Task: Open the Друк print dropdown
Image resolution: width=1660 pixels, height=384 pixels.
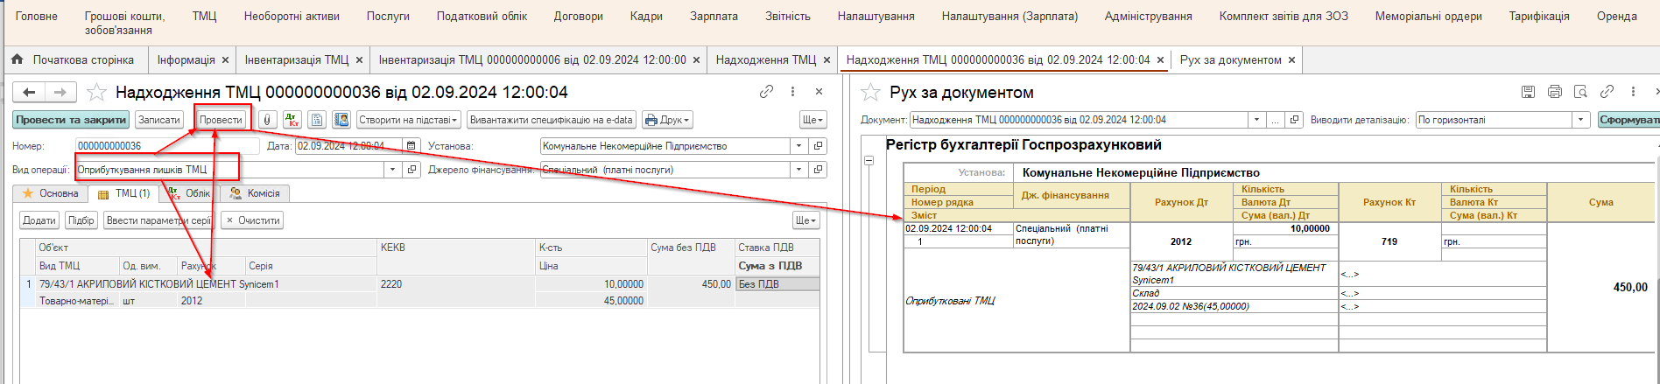Action: (x=667, y=120)
